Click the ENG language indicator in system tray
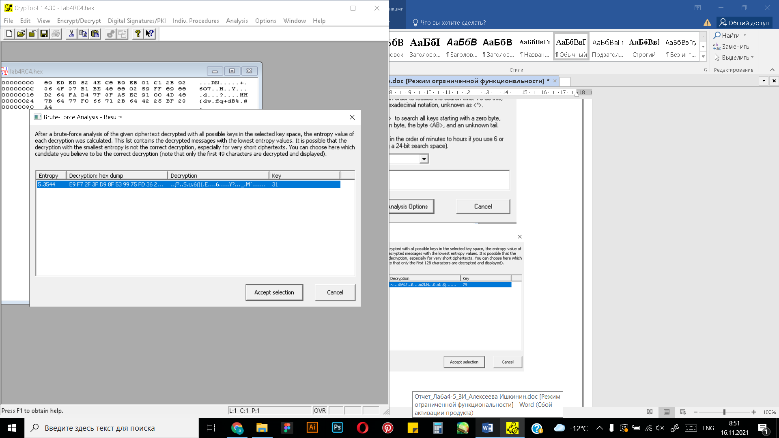Screen dimensions: 779x438 pos(708,428)
